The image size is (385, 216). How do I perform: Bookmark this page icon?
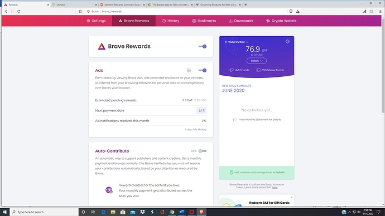[x=80, y=11]
